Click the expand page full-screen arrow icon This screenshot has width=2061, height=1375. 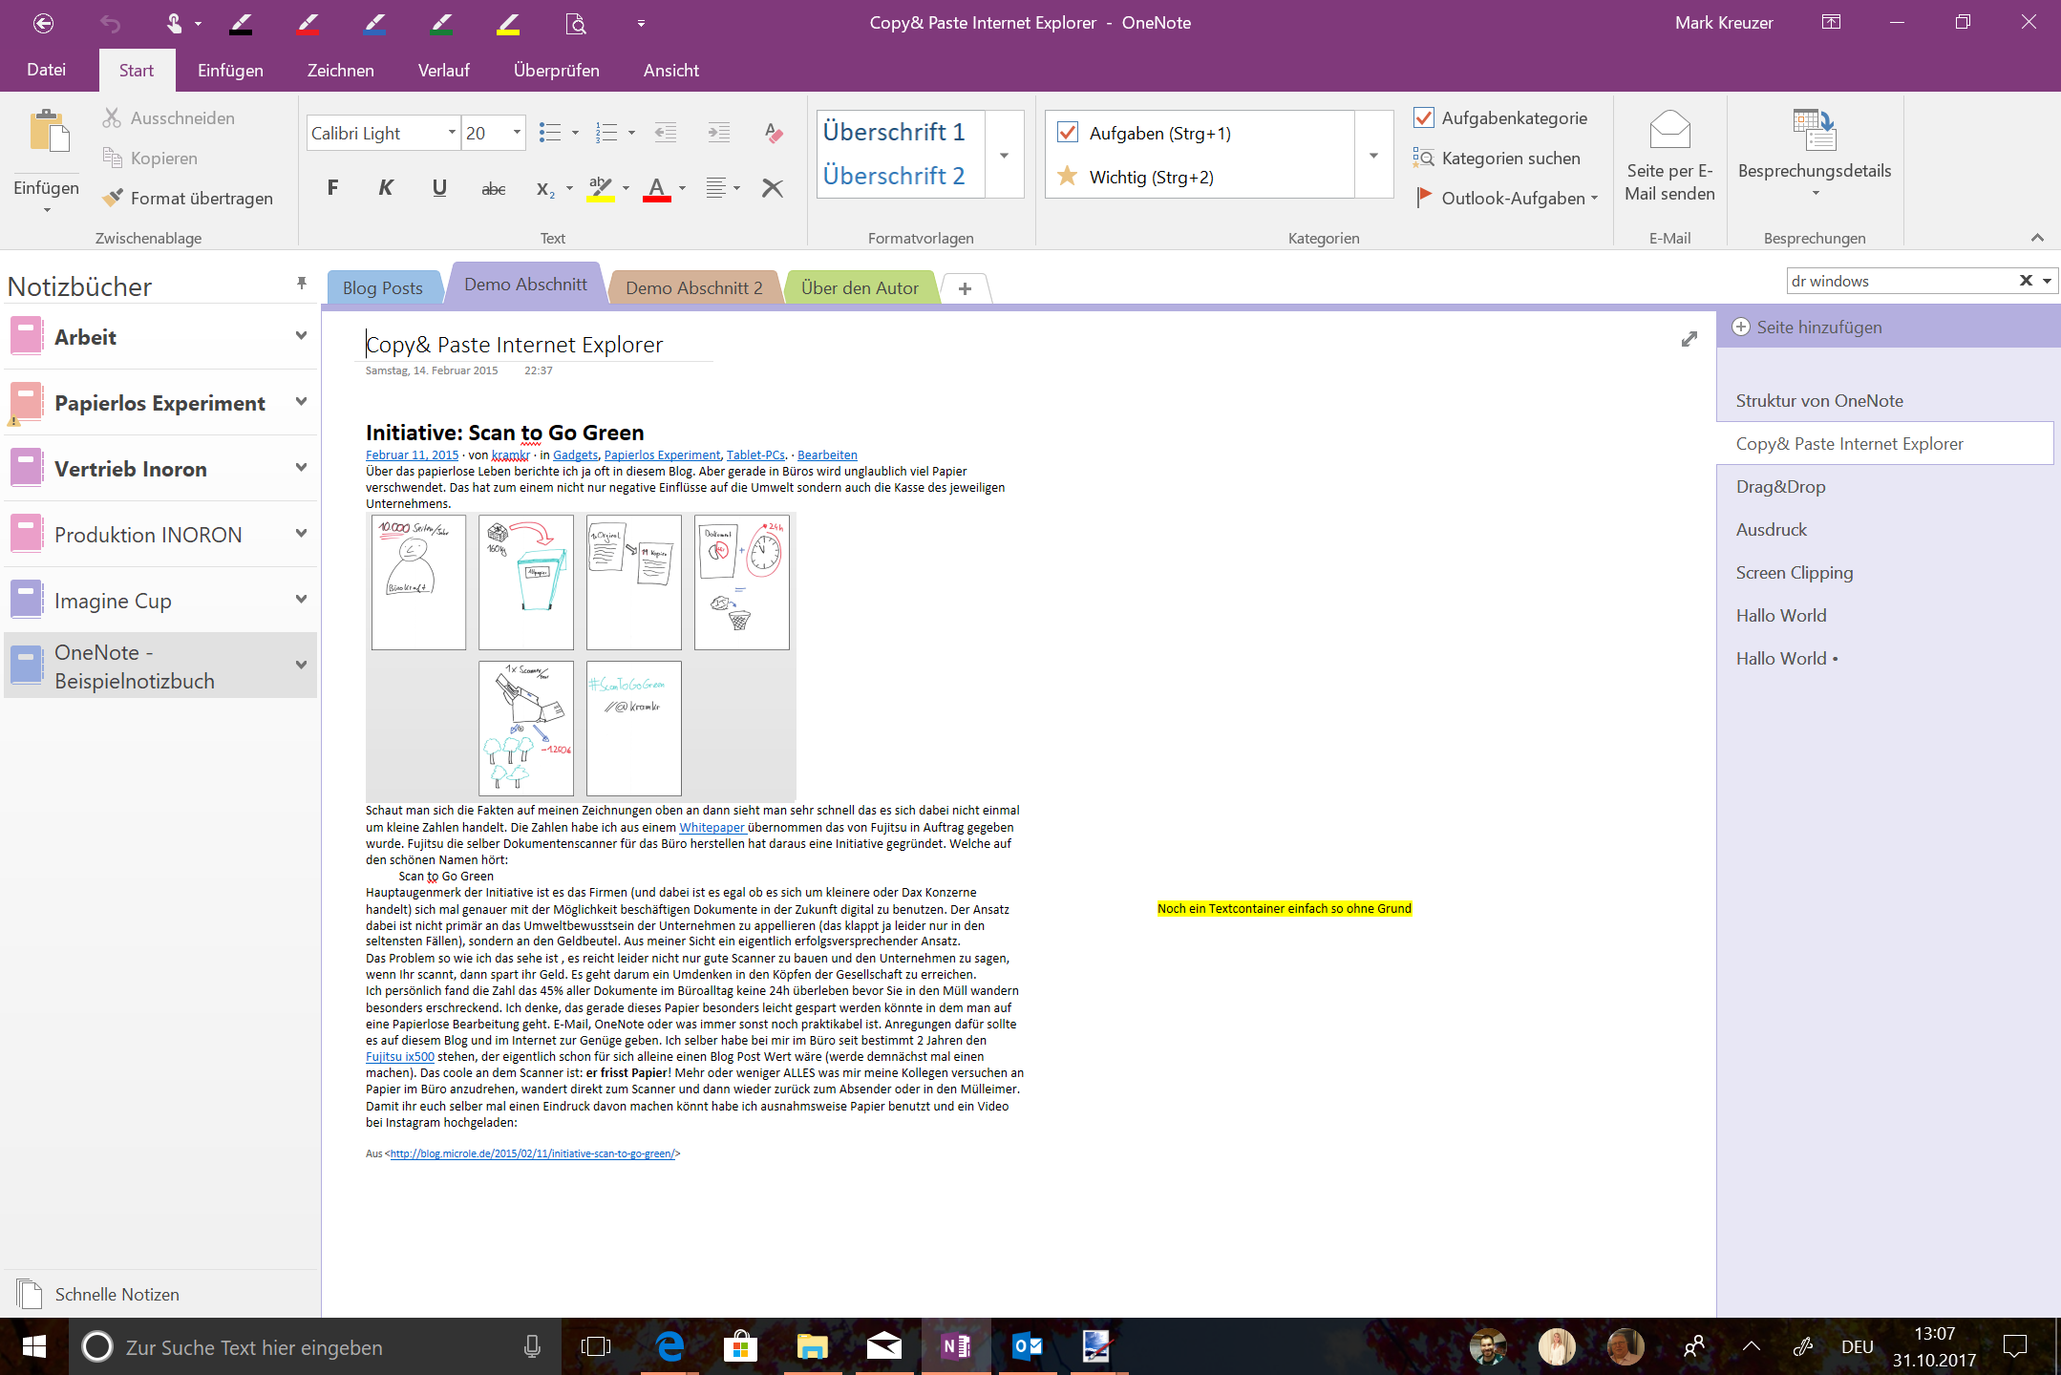1689,339
